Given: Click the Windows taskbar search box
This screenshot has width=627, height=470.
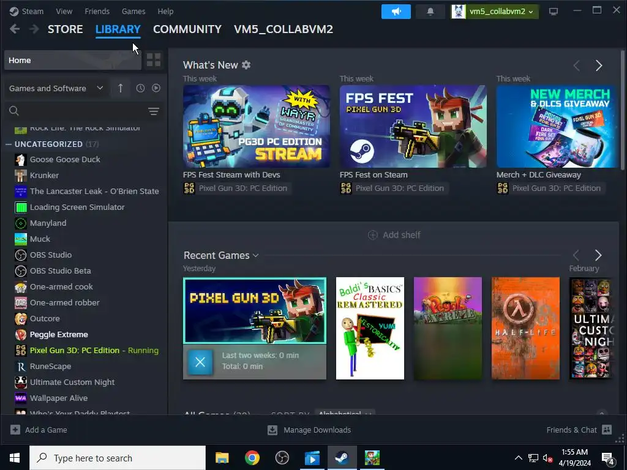Looking at the screenshot, I should (x=118, y=458).
